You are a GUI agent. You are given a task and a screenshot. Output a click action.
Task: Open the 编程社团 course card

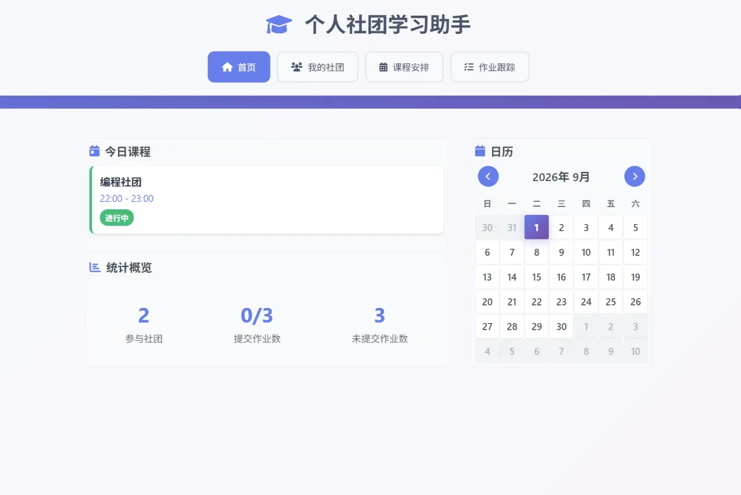[x=267, y=200]
